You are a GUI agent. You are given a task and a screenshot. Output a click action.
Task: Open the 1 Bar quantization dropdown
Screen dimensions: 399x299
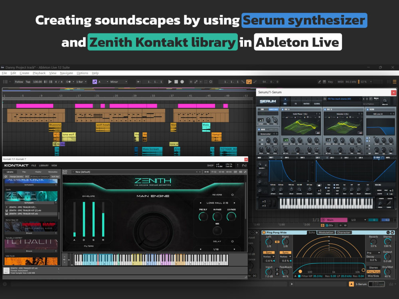point(81,82)
